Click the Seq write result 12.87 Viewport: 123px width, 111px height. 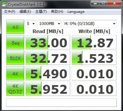click(x=94, y=42)
